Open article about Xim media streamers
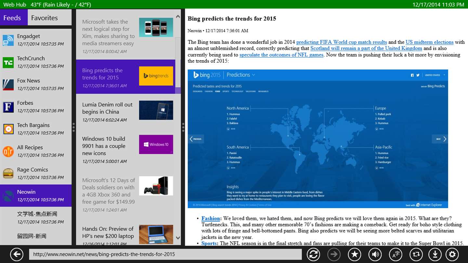Screen dimensions: 468x263 click(x=126, y=36)
